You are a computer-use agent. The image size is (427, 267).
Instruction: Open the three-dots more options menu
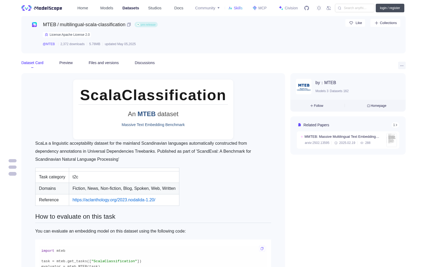(x=402, y=66)
